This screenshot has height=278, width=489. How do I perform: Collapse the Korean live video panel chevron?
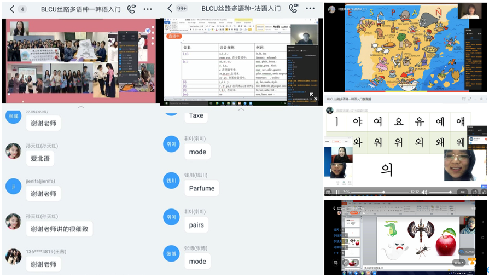(x=81, y=108)
